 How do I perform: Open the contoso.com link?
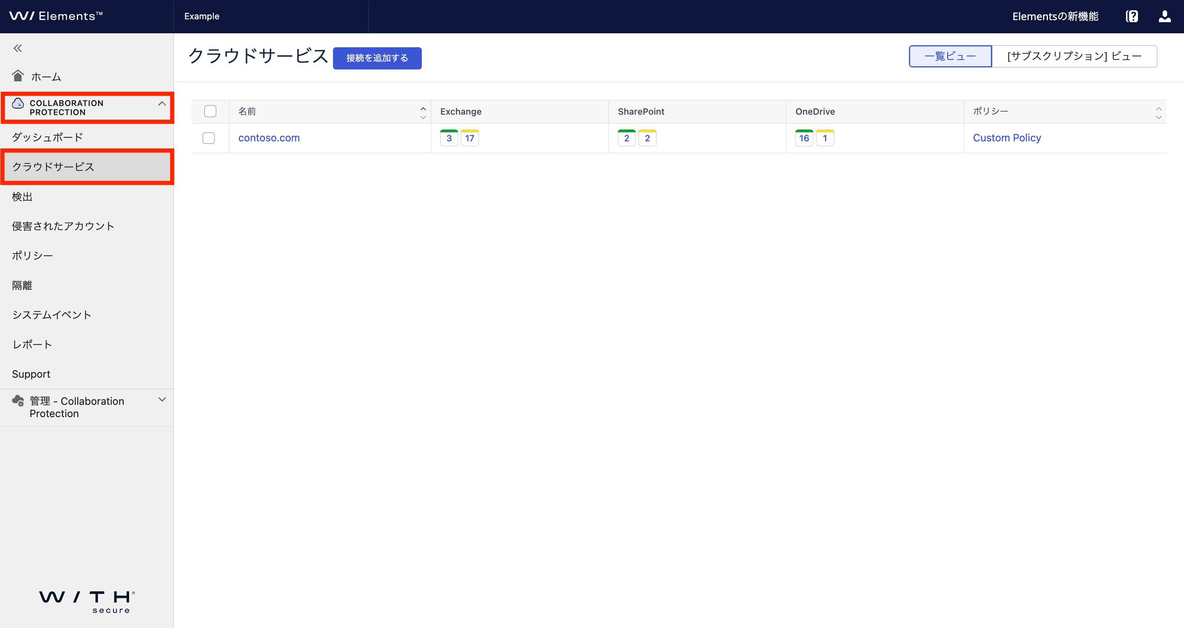[x=269, y=138]
